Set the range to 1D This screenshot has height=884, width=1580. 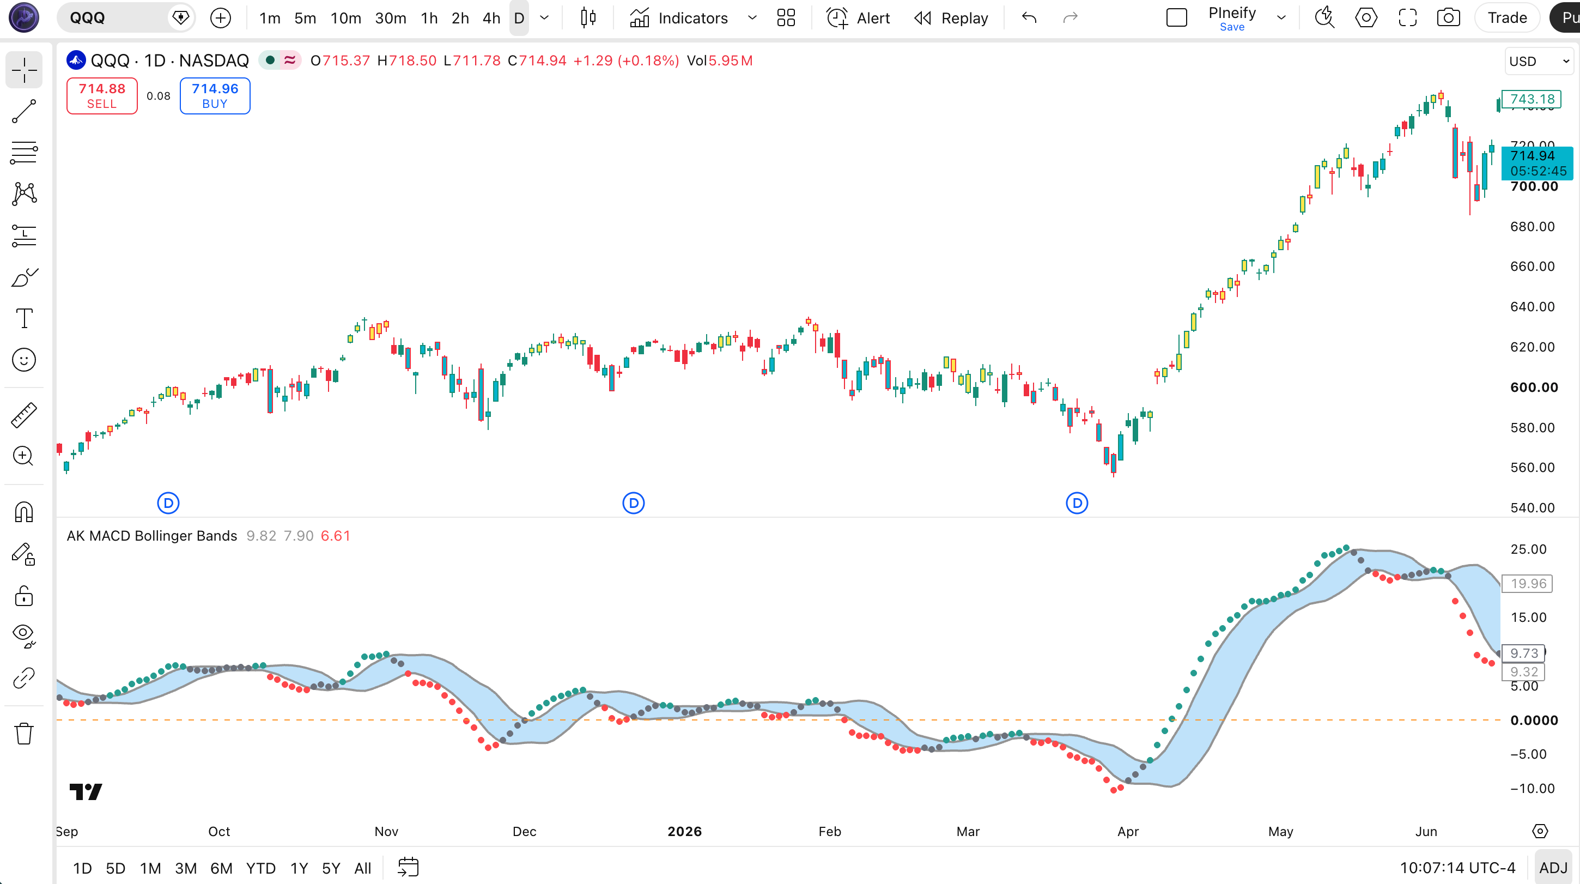82,868
